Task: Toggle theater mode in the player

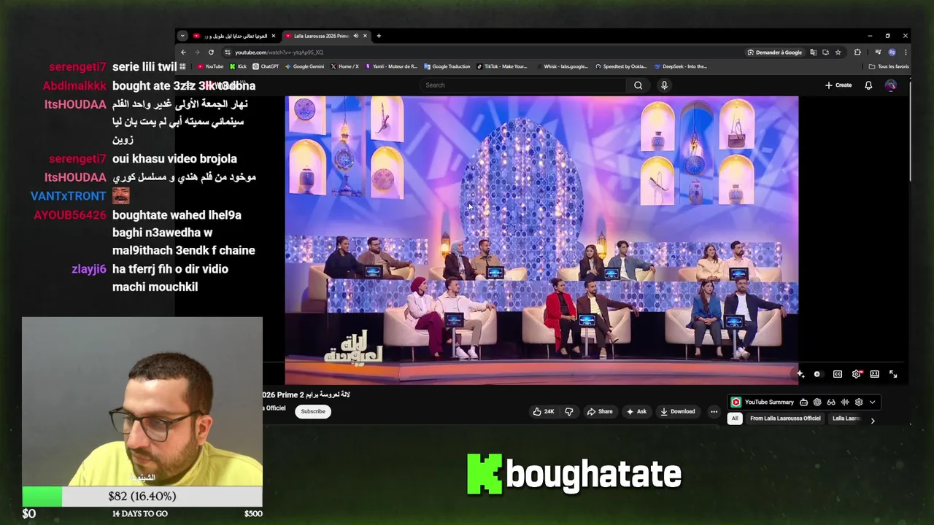Action: [x=875, y=374]
